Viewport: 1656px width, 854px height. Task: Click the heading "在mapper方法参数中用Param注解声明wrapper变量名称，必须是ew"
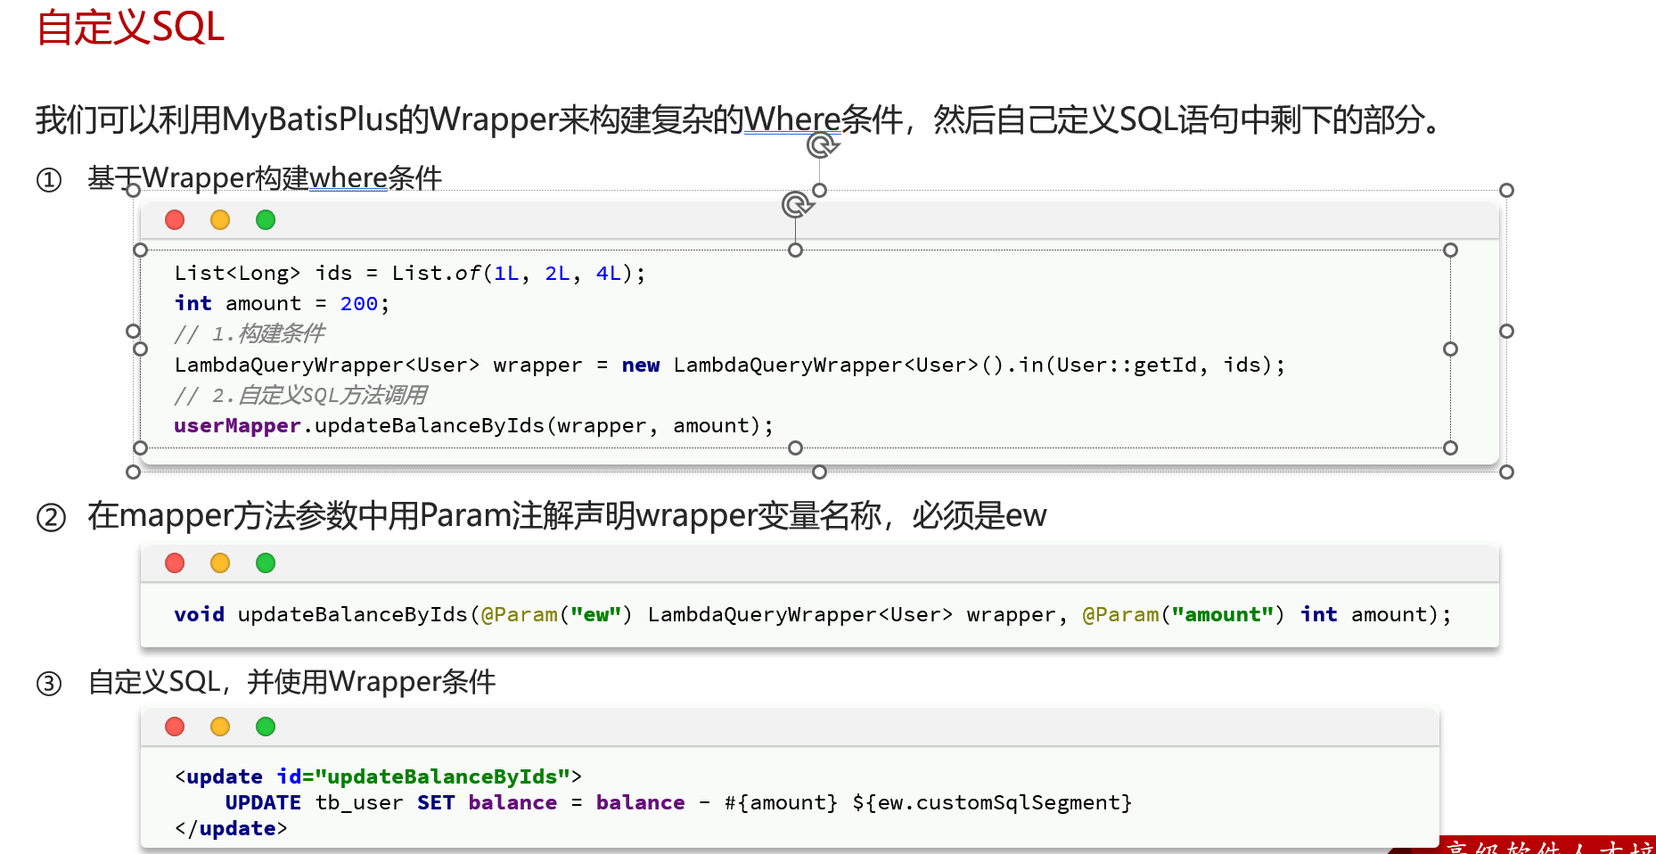[567, 515]
